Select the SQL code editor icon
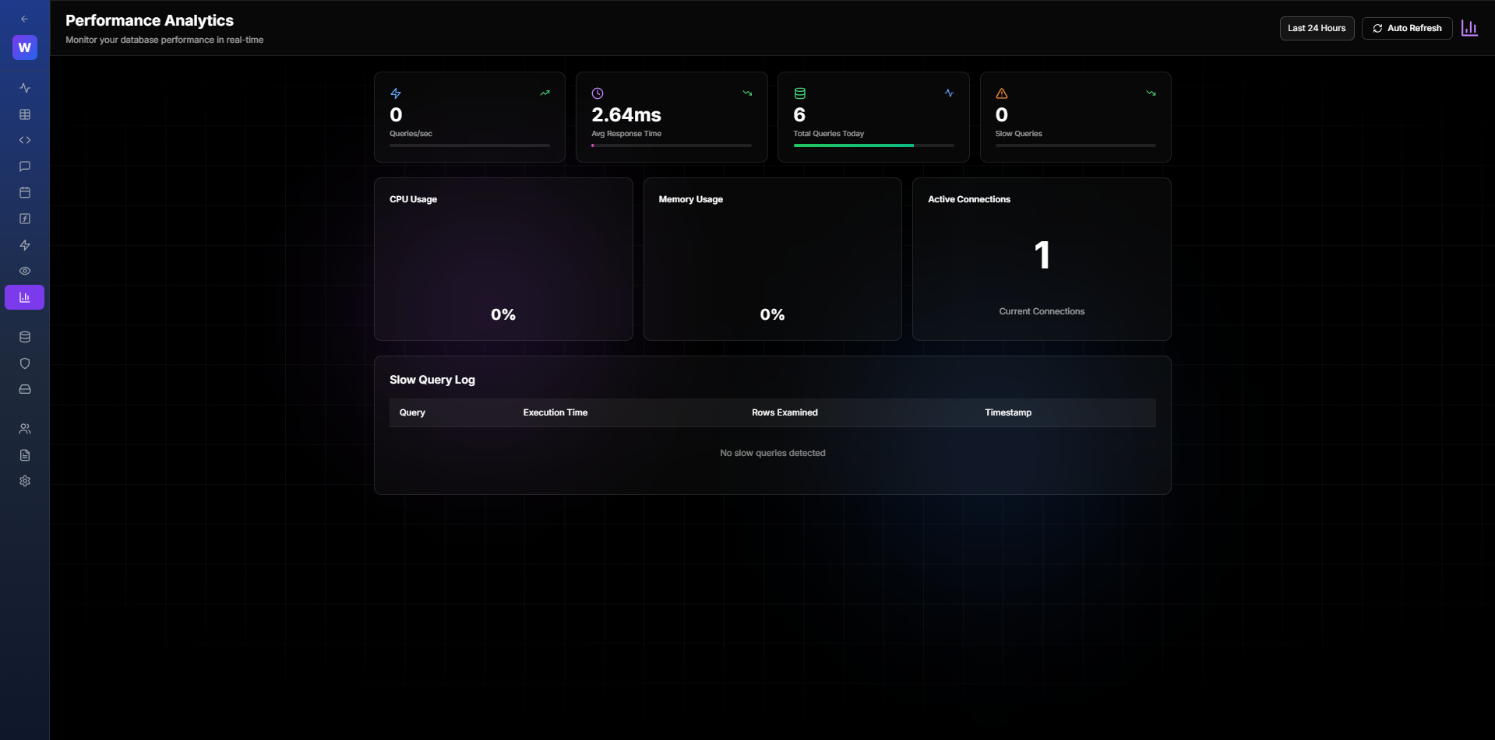Viewport: 1495px width, 740px height. [25, 140]
